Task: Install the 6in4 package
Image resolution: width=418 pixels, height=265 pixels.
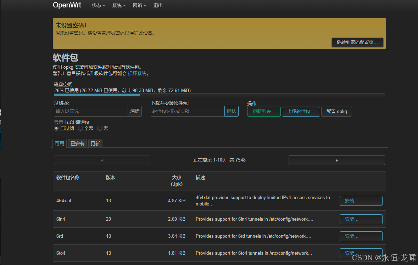Action: [361, 219]
